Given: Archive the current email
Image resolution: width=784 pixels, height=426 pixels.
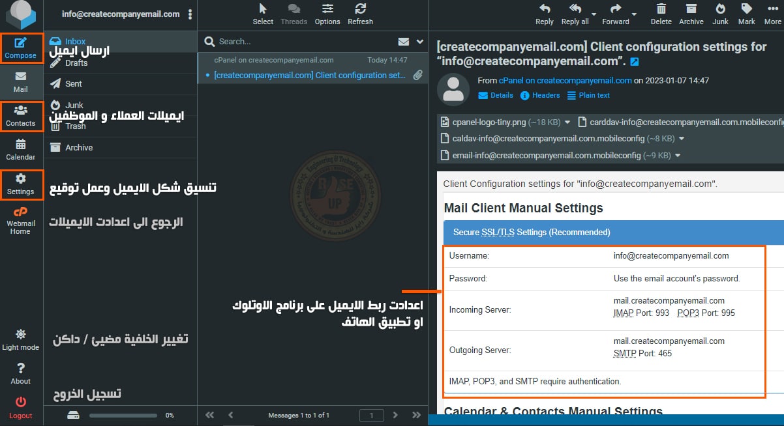Looking at the screenshot, I should [x=691, y=14].
